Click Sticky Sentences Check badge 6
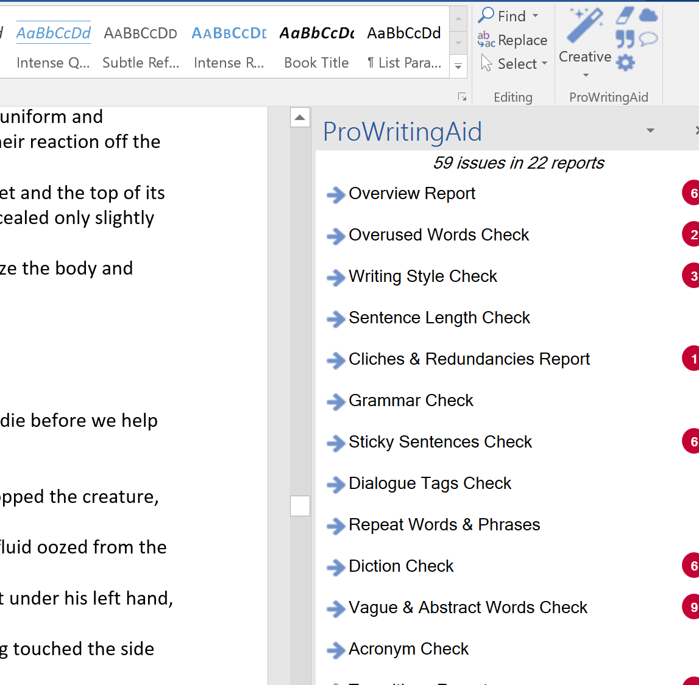This screenshot has width=699, height=685. point(691,441)
